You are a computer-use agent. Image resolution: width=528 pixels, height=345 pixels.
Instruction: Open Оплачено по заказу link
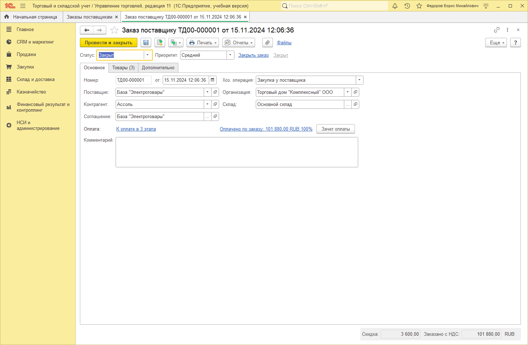point(266,129)
